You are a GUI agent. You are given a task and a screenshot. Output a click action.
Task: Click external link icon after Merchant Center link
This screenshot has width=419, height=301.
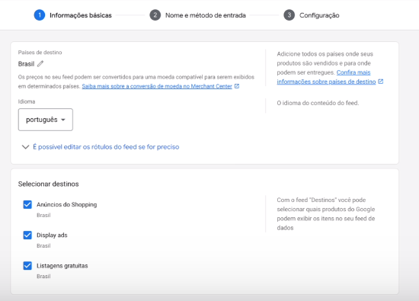coord(237,86)
